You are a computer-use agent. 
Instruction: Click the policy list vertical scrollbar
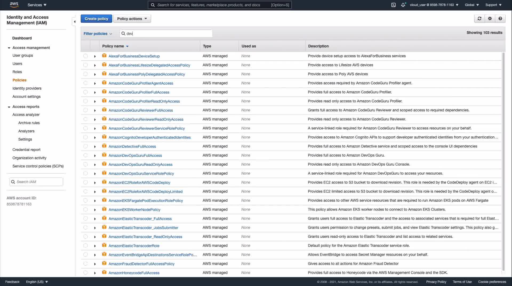503,161
